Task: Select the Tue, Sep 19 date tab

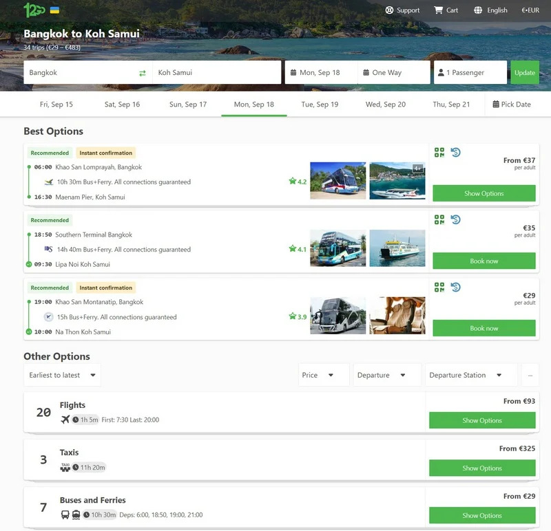Action: click(x=320, y=105)
